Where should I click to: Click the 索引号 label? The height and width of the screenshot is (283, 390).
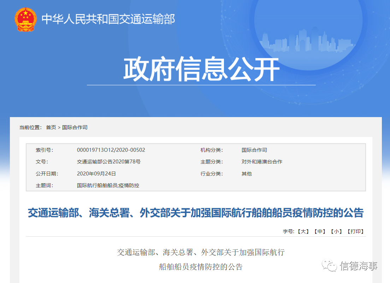pos(44,150)
